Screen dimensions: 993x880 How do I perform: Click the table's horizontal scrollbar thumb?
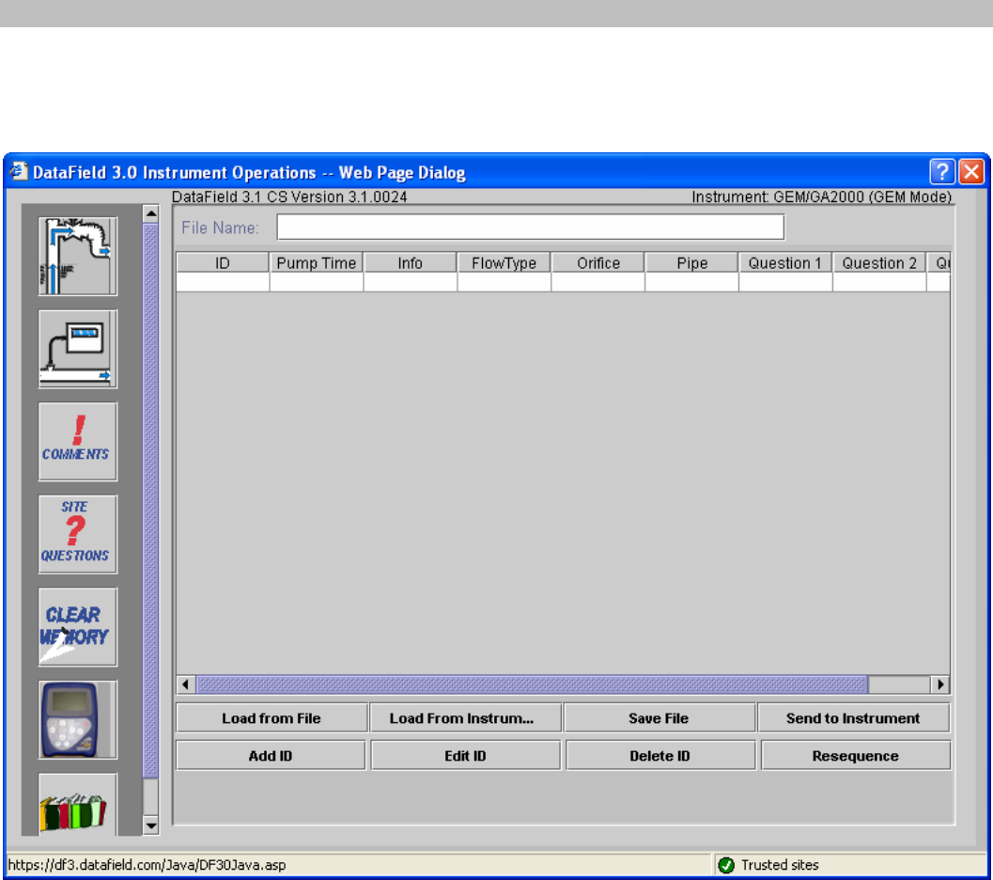tap(532, 684)
